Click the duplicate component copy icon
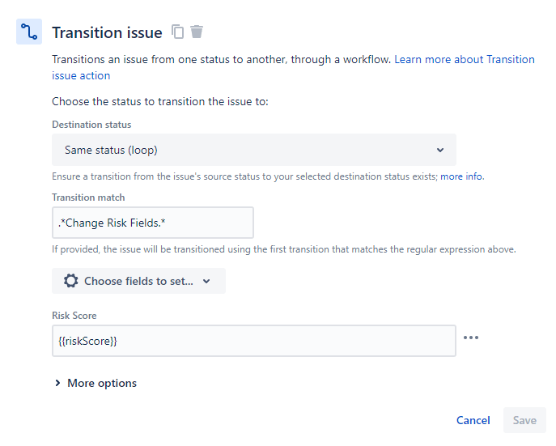The height and width of the screenshot is (446, 556). pyautogui.click(x=178, y=32)
